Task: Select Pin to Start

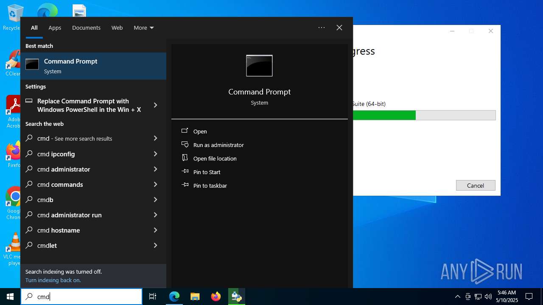Action: click(x=207, y=172)
